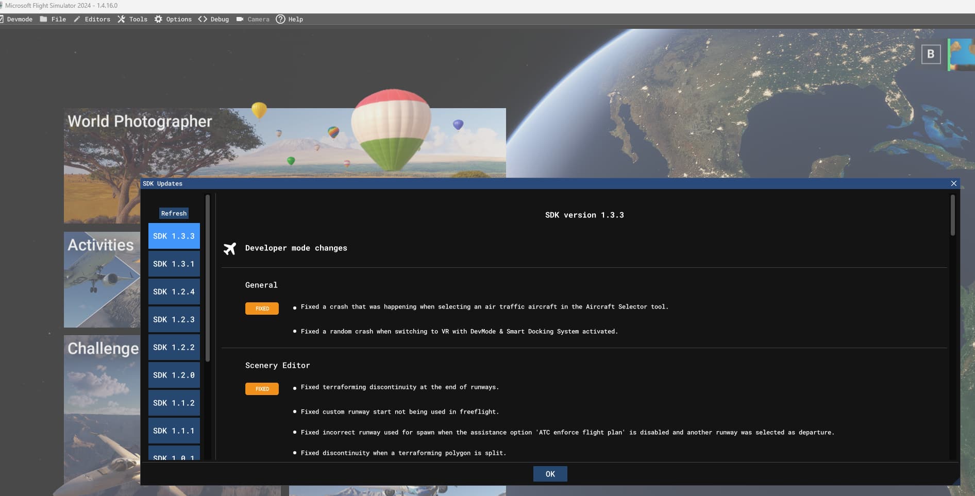Screen dimensions: 975x496
Task: Click the OK button in SDK Updates
Action: pos(550,474)
